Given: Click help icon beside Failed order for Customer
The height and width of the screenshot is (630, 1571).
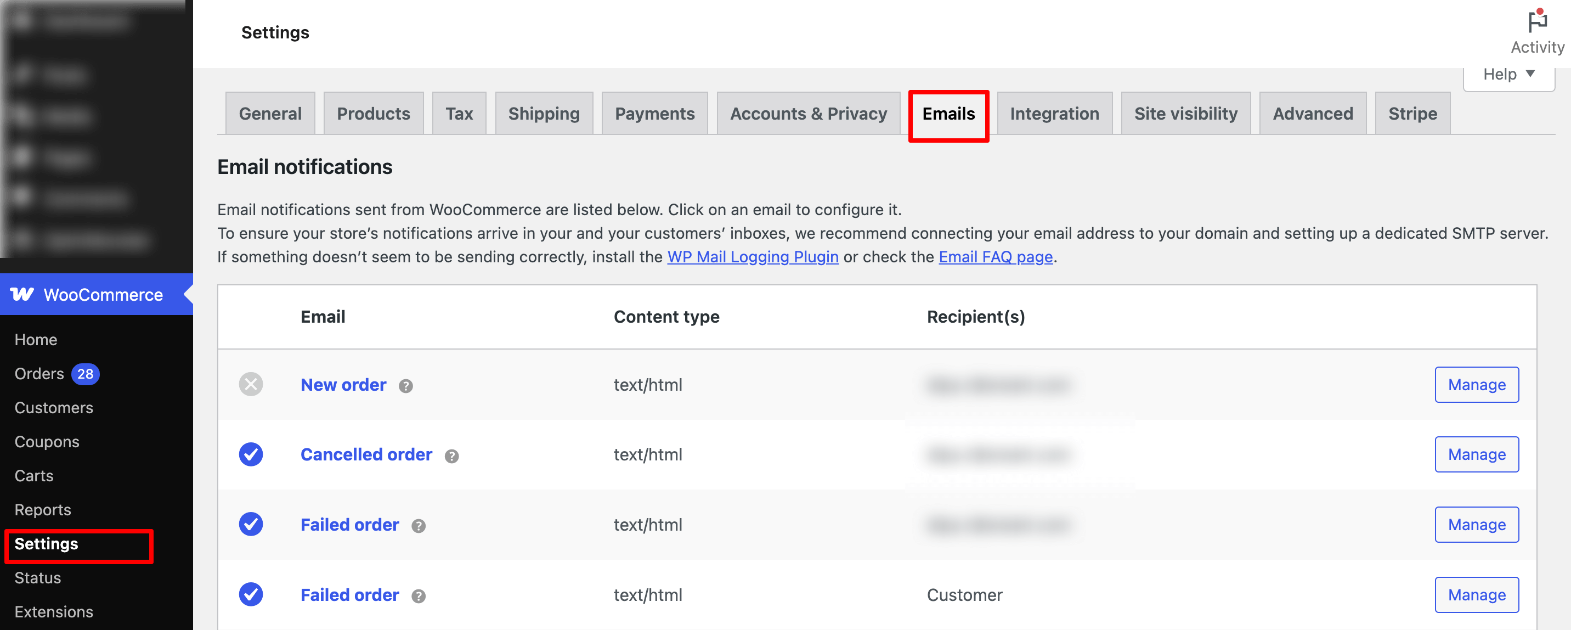Looking at the screenshot, I should (419, 596).
